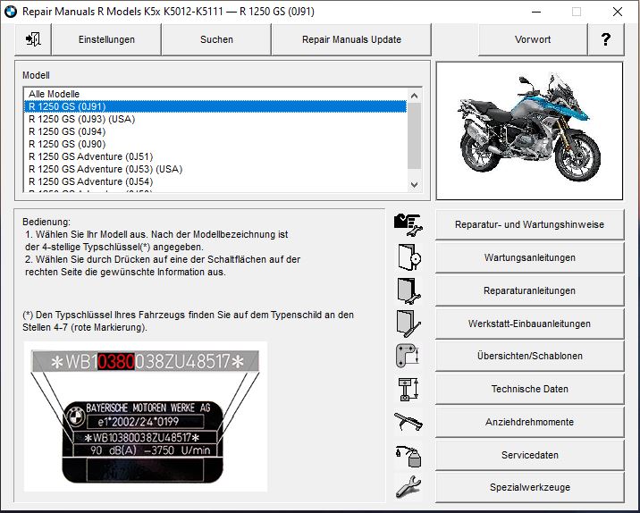Click the oil can icon beside Servicedaten
640x513 pixels.
tap(408, 455)
